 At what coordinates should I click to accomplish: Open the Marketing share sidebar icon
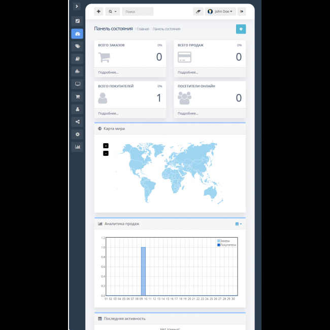77,121
